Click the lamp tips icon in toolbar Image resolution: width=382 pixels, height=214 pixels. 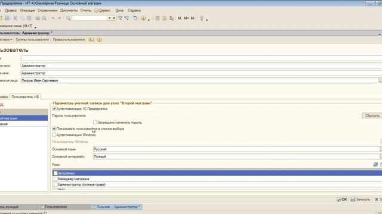pos(202,18)
